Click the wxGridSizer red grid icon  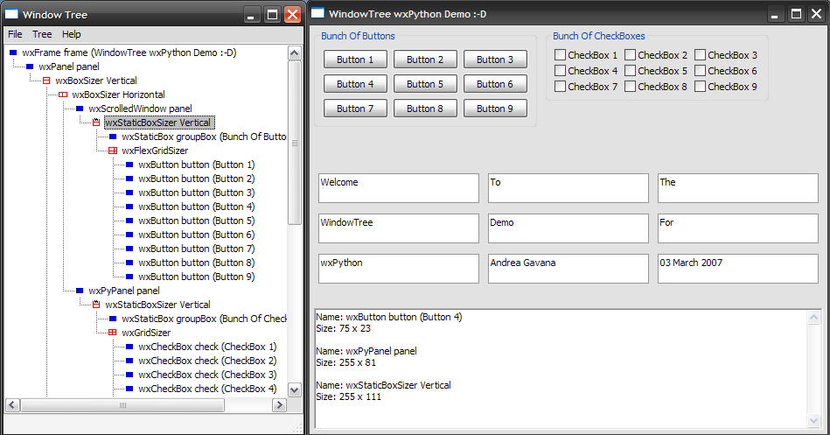tap(113, 333)
